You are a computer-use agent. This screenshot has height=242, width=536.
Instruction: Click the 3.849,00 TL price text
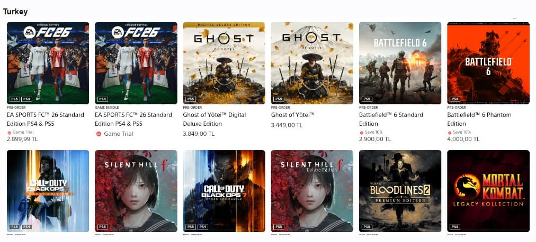coord(199,134)
